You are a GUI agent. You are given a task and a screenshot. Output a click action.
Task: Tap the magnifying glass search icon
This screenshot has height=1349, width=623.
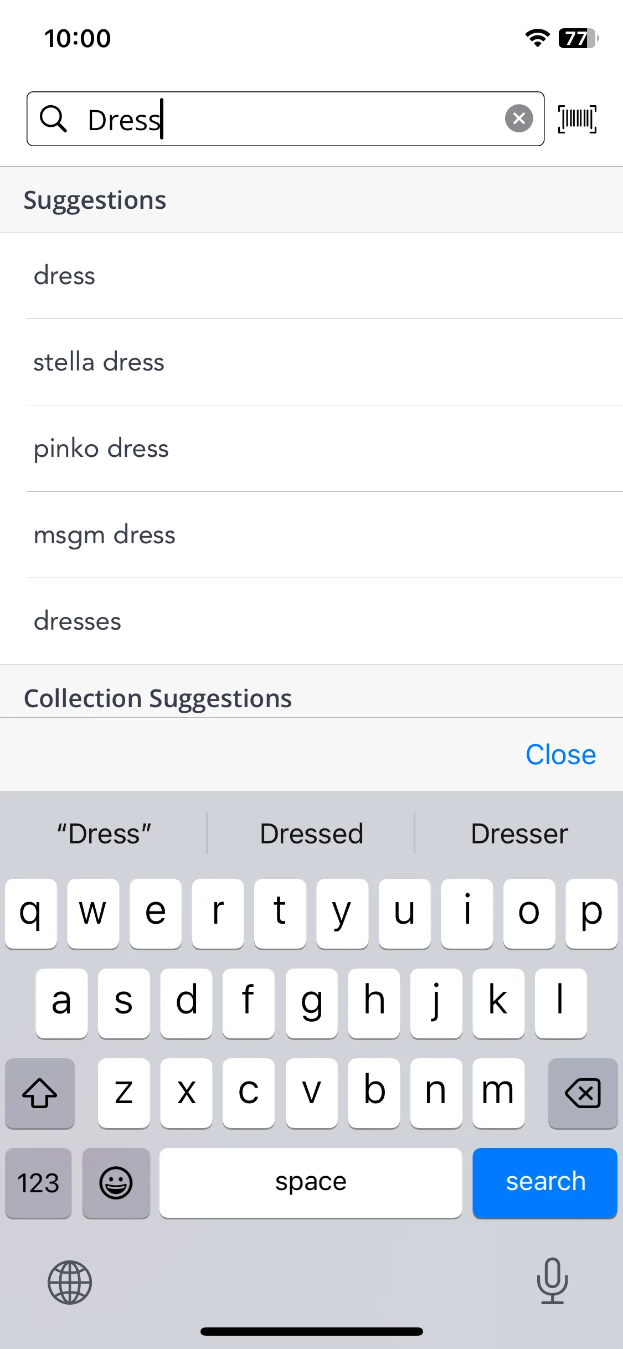(53, 119)
